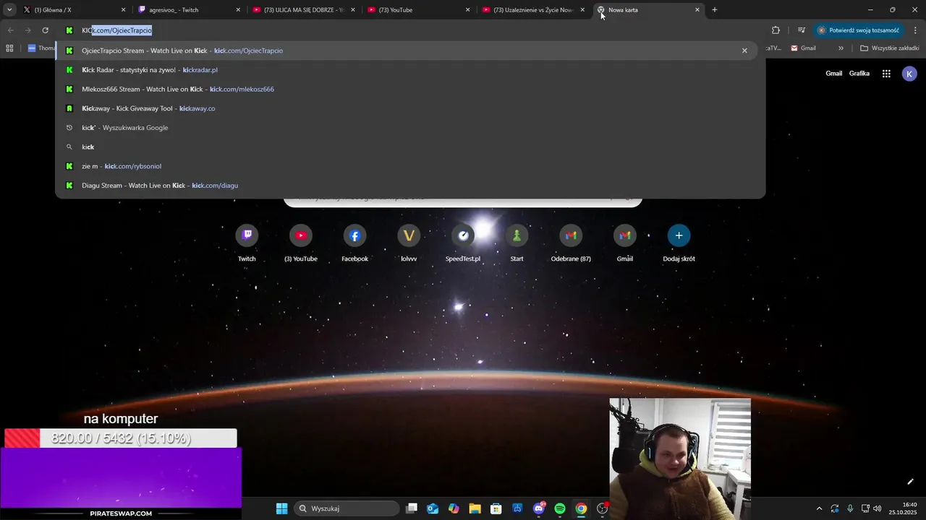Image resolution: width=926 pixels, height=520 pixels.
Task: Open File Explorer from the taskbar
Action: 475,508
